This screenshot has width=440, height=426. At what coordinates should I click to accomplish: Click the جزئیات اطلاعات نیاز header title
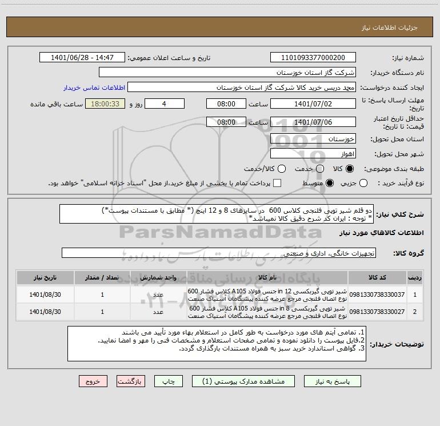pyautogui.click(x=390, y=27)
